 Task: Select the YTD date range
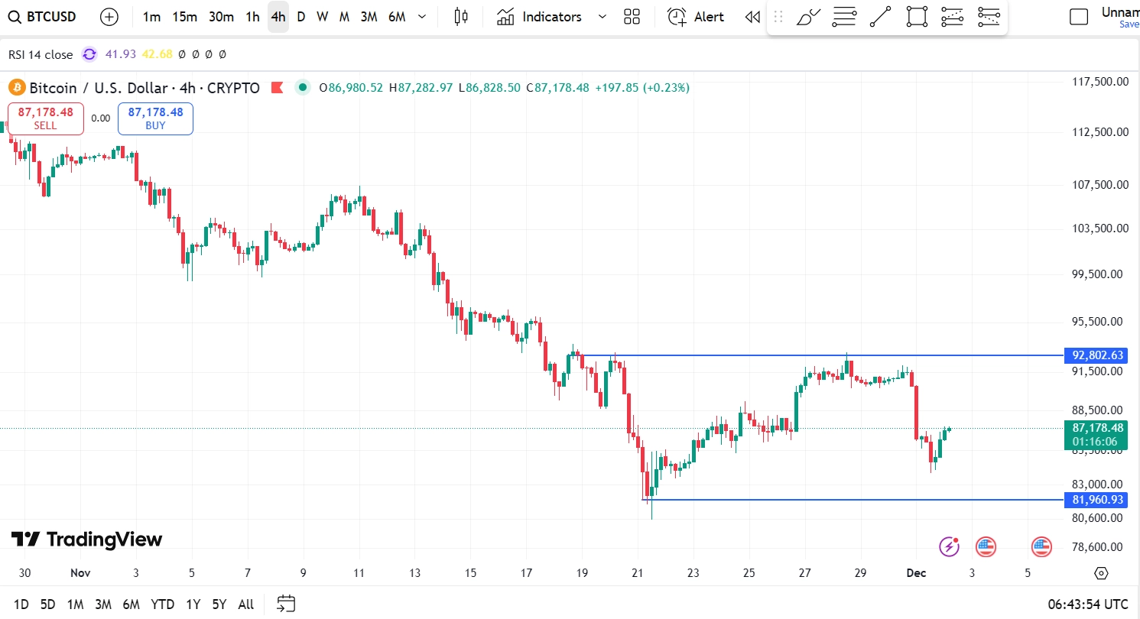point(162,604)
